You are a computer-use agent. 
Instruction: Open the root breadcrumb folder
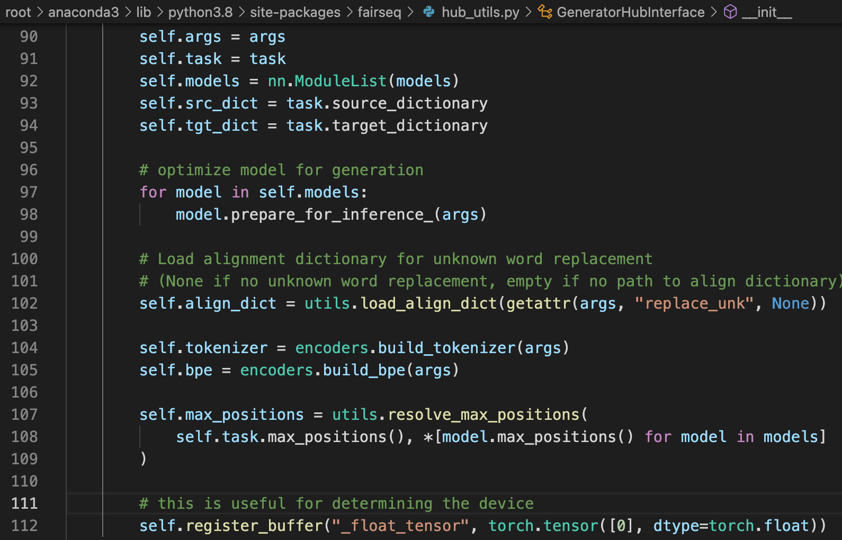18,12
